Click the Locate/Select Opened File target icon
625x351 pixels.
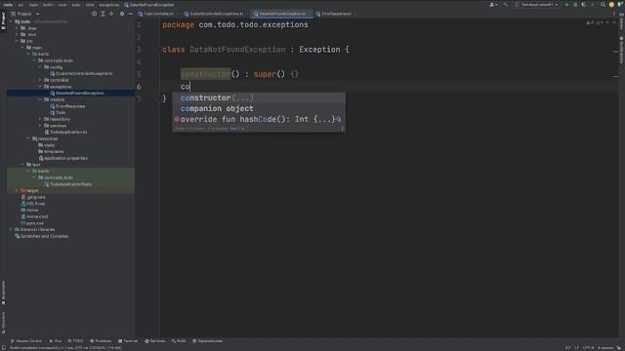point(94,14)
